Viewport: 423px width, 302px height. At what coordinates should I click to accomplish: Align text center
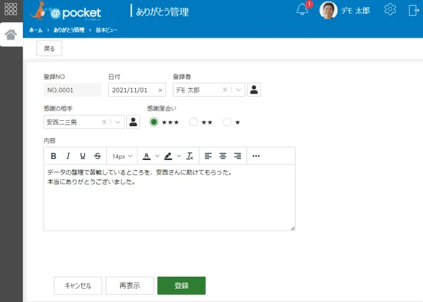click(223, 156)
